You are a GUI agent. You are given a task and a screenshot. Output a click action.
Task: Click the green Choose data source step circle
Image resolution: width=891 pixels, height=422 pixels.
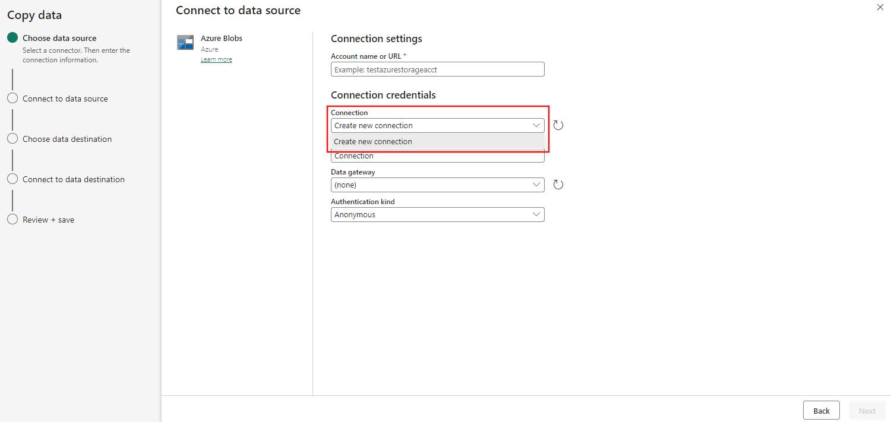pos(12,38)
